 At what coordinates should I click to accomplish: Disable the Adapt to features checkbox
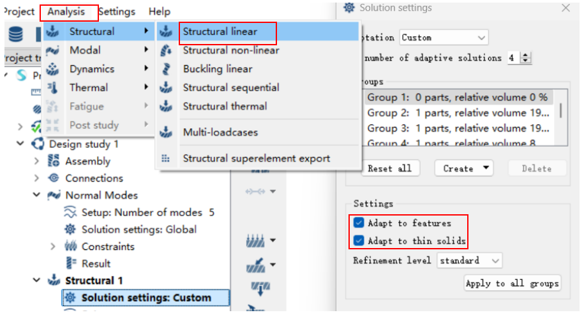pos(359,223)
